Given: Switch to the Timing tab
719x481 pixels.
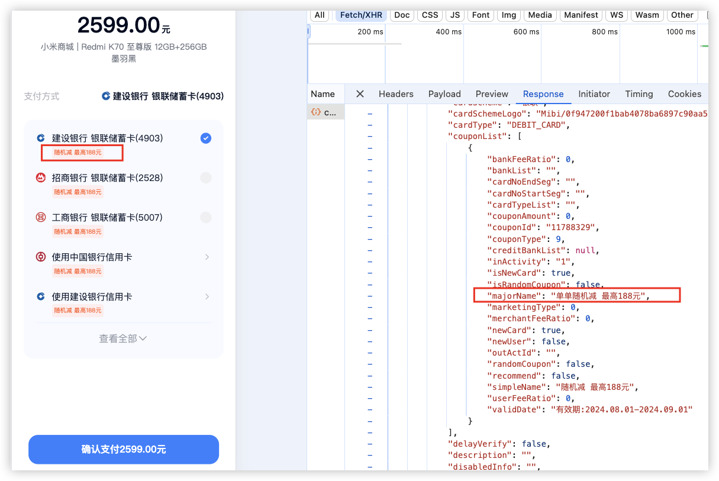Looking at the screenshot, I should coord(639,94).
